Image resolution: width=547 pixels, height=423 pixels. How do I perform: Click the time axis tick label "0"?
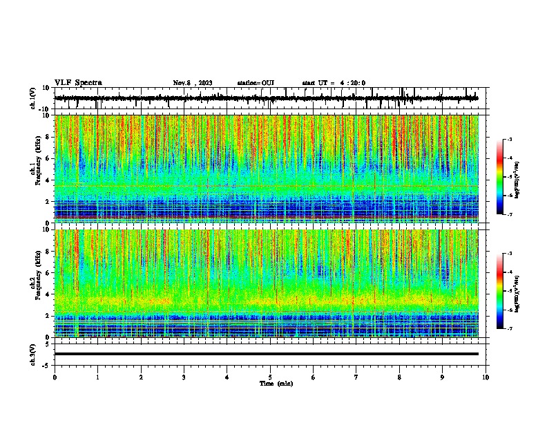(x=55, y=377)
